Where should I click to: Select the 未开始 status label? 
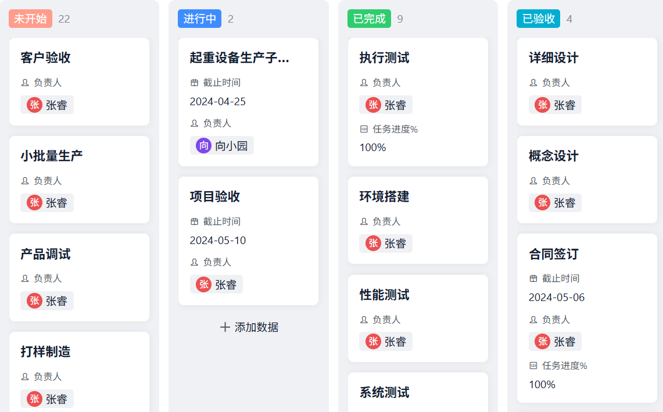point(30,19)
